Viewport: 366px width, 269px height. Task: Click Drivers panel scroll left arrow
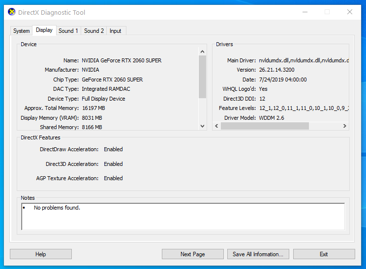pyautogui.click(x=216, y=126)
